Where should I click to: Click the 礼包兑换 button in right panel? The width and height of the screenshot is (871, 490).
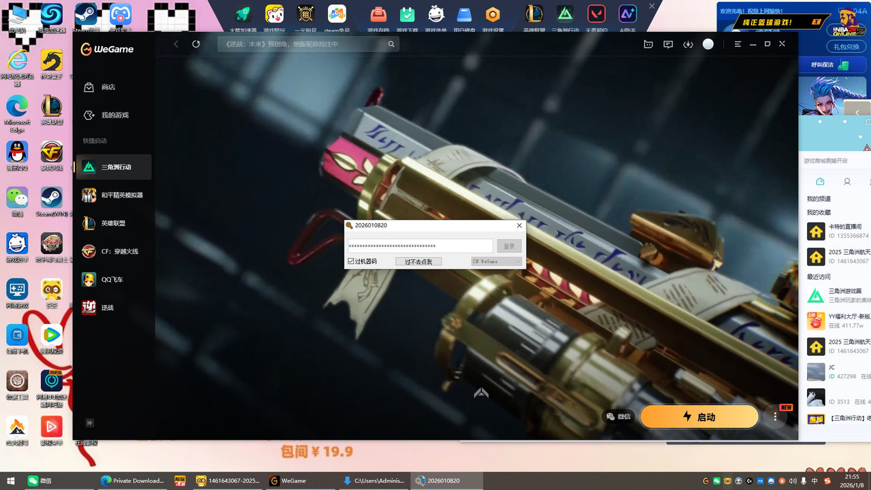846,47
